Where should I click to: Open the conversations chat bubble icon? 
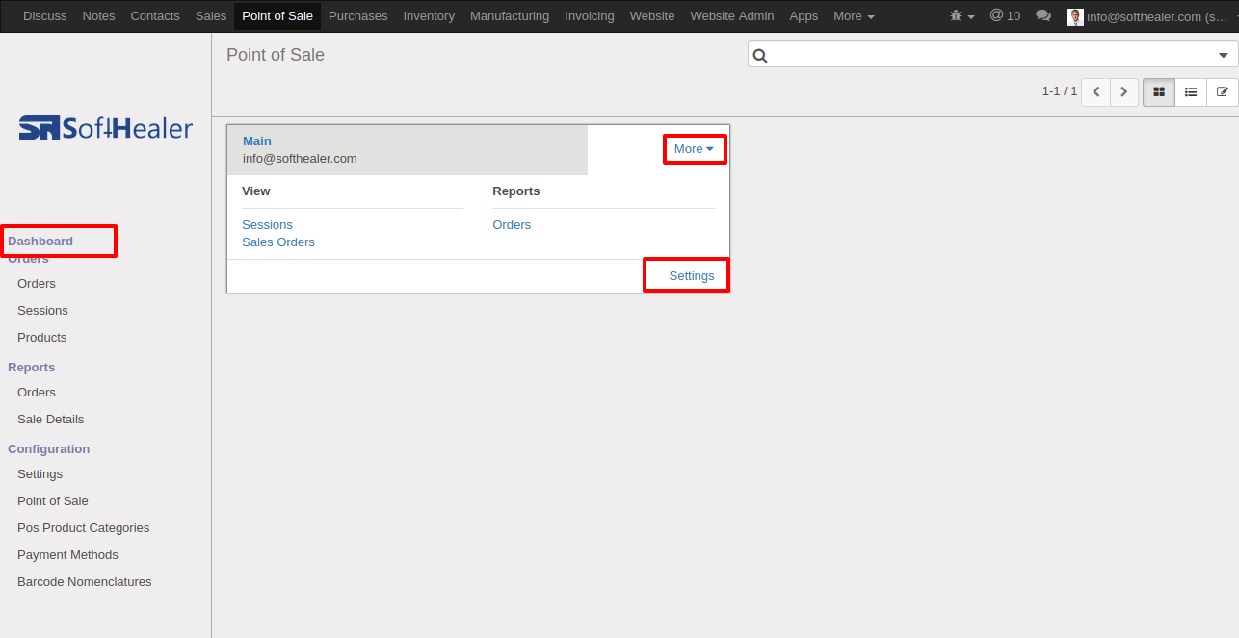tap(1043, 16)
